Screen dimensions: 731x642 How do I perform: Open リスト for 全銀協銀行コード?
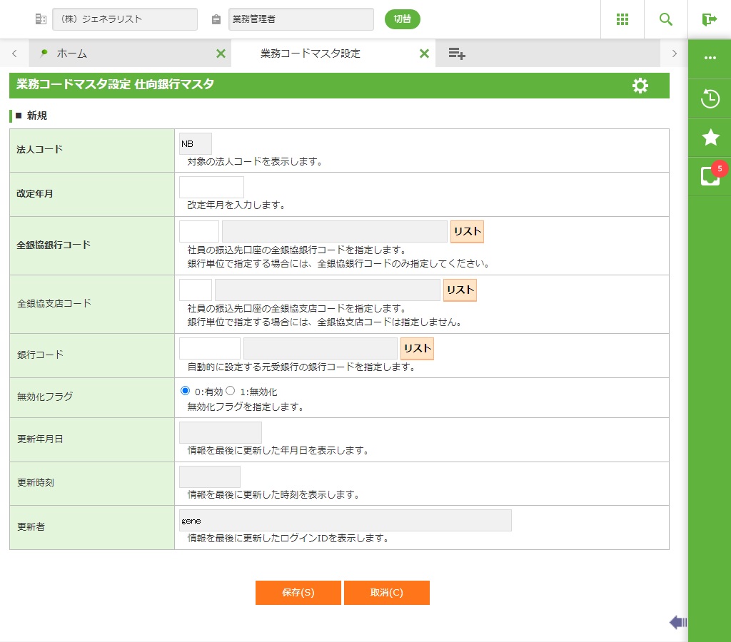point(467,232)
